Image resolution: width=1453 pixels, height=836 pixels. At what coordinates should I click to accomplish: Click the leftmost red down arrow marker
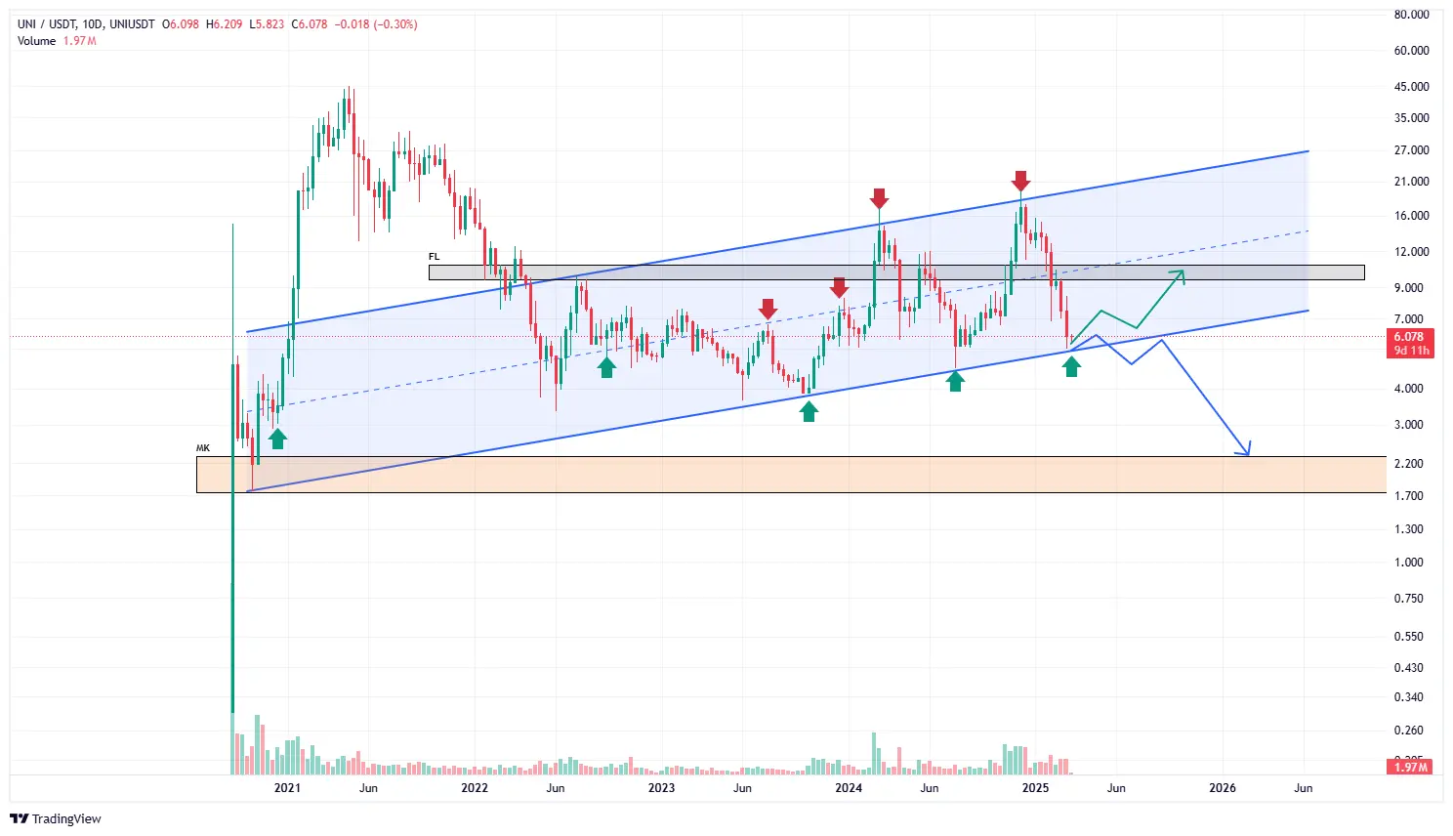768,309
